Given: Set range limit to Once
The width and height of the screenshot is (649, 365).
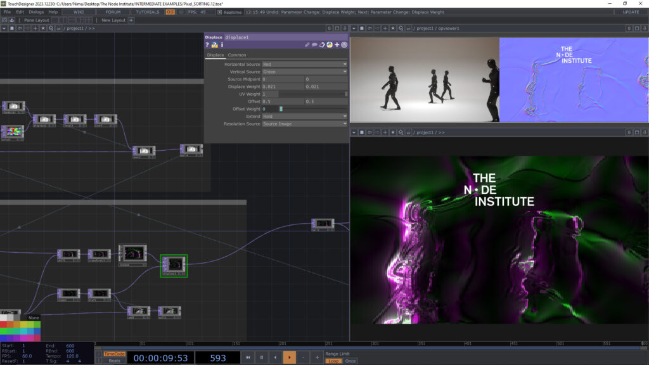Looking at the screenshot, I should (350, 361).
